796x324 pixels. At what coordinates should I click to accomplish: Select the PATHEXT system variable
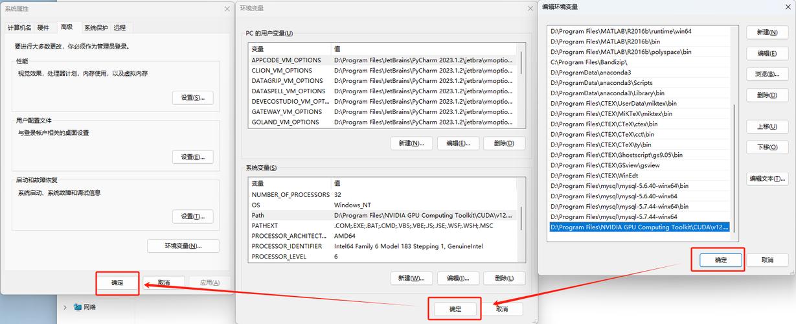383,226
